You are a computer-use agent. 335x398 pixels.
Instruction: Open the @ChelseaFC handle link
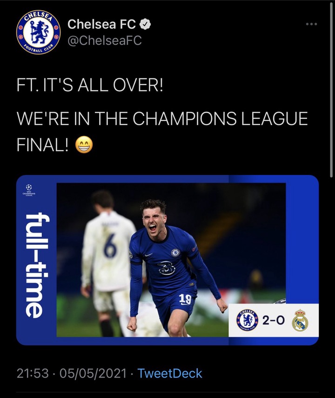click(105, 40)
